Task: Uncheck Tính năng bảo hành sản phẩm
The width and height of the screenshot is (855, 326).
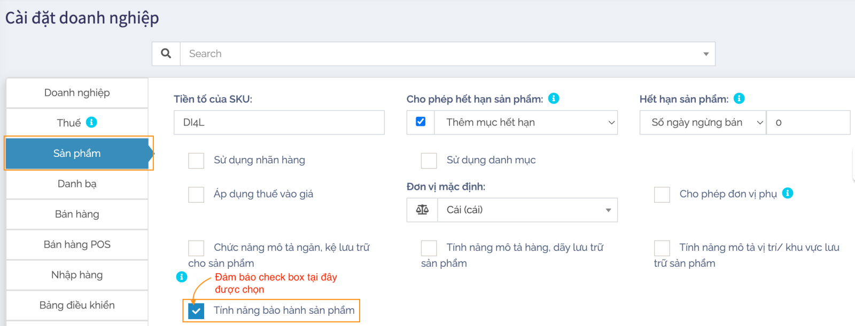Action: tap(196, 311)
